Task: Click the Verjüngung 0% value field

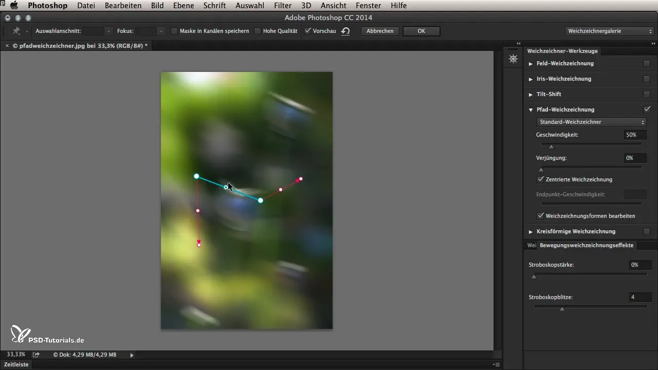Action: [x=635, y=158]
